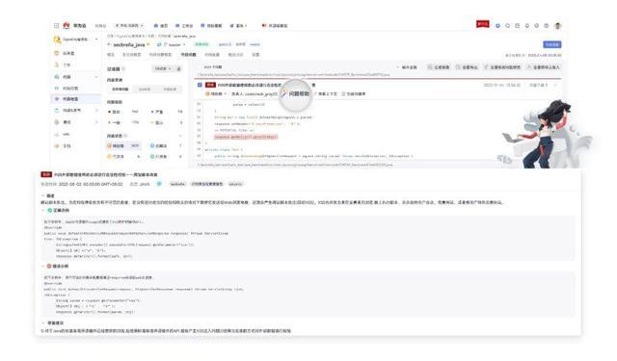617x361 pixels.
Task: Open the 工作台 item in top navigation
Action: (184, 26)
